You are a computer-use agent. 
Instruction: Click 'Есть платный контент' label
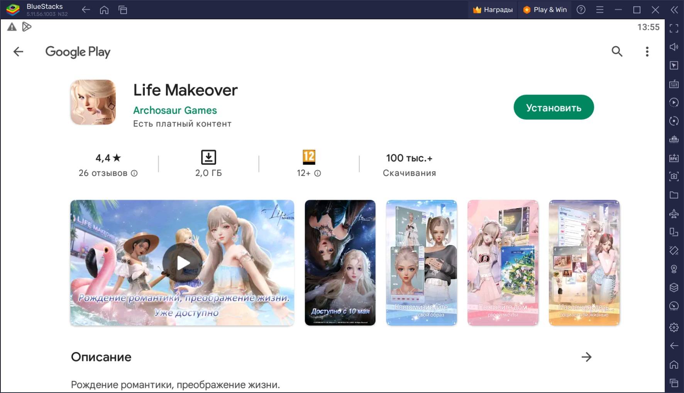coord(182,124)
